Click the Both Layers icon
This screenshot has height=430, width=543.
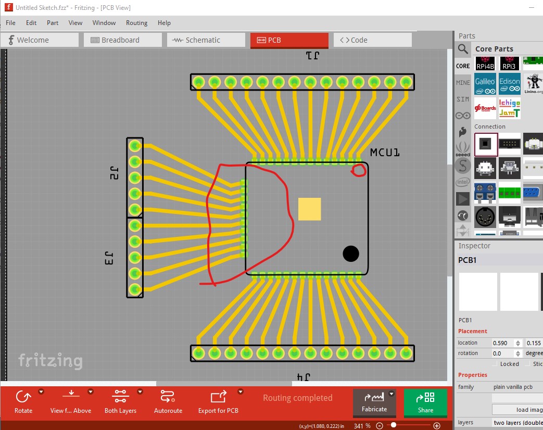tap(120, 397)
